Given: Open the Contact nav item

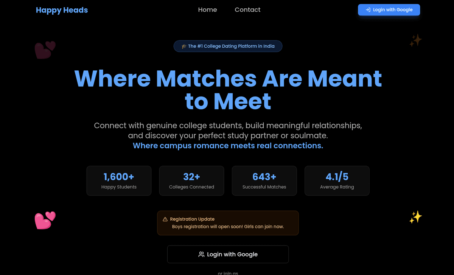Looking at the screenshot, I should click(x=247, y=10).
